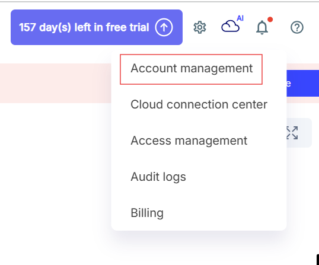Click the AI badge above cloud

pyautogui.click(x=240, y=18)
